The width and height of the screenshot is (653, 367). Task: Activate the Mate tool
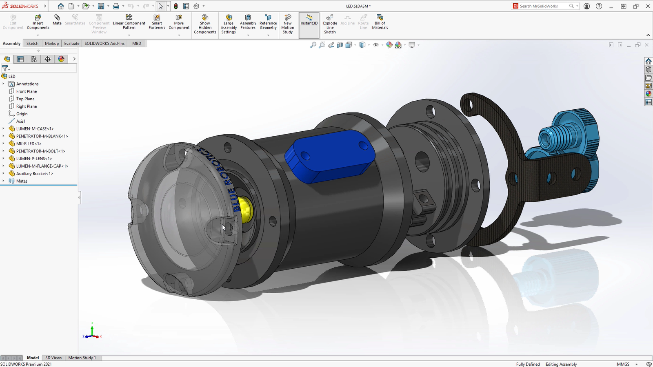coord(57,20)
